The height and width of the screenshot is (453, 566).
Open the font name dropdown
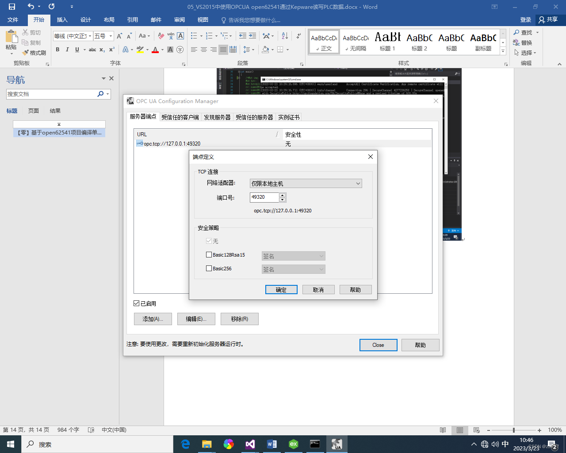point(90,36)
